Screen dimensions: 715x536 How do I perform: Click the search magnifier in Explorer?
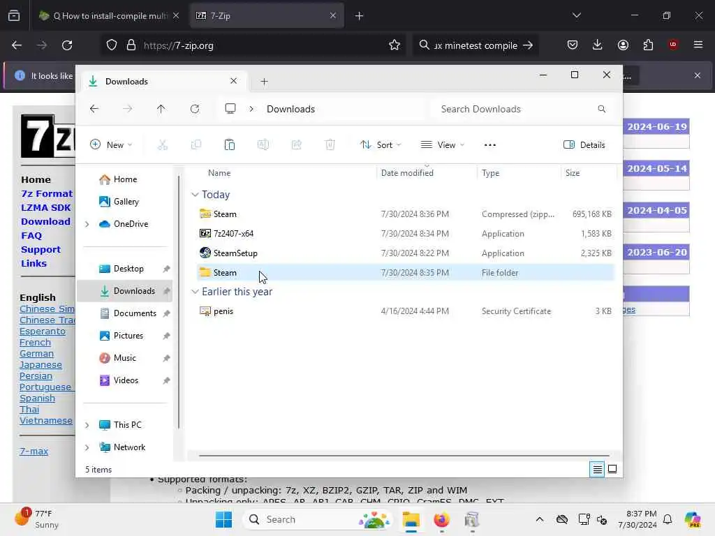(601, 109)
